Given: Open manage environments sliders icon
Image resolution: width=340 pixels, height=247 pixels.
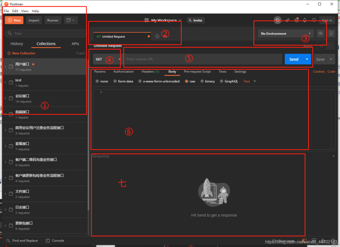Looking at the screenshot, I should pos(331,33).
